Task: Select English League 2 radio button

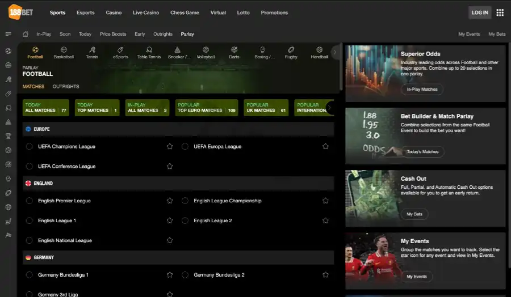Action: 185,220
